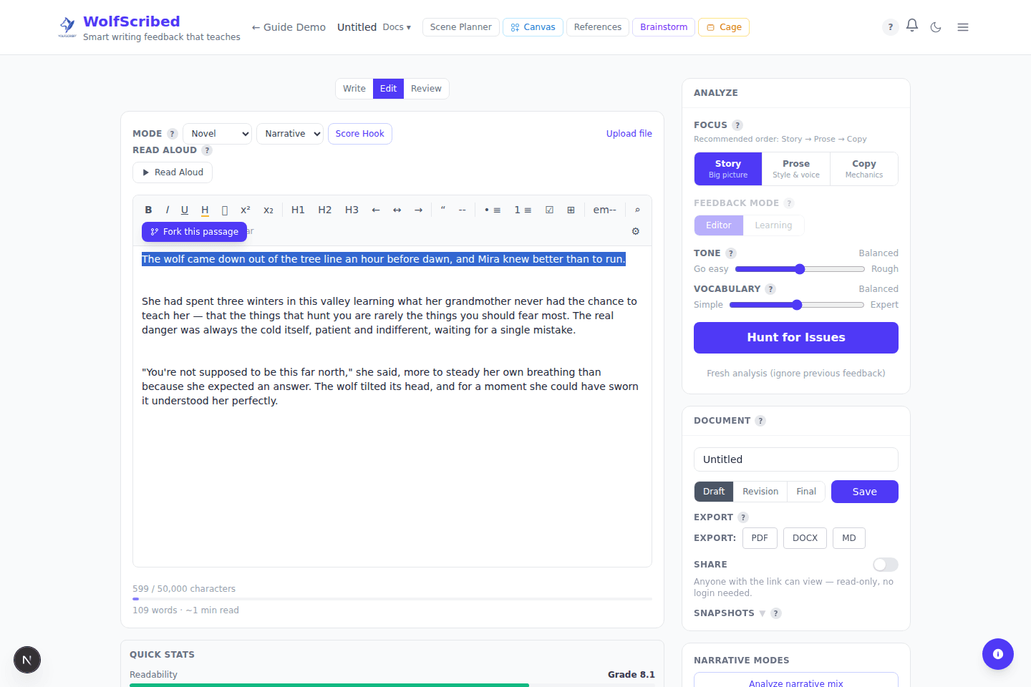This screenshot has height=687, width=1031.
Task: Open the Novel mode dropdown
Action: (218, 134)
